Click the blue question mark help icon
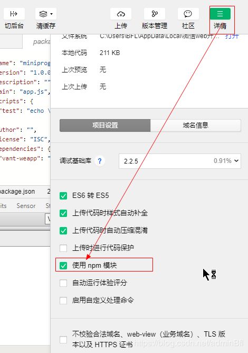The height and width of the screenshot is (353, 248). (x=100, y=161)
